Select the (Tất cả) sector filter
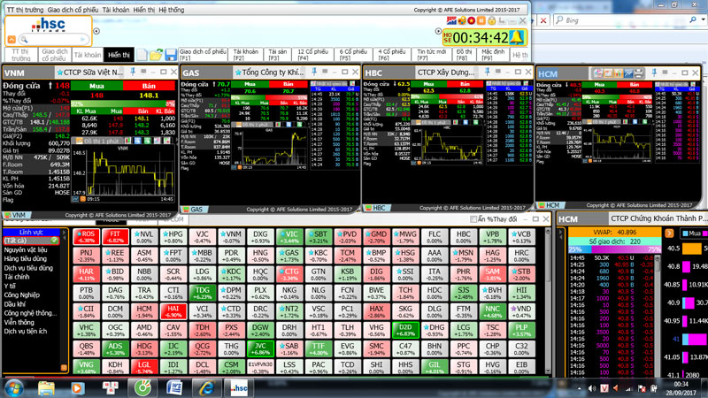The image size is (708, 398). (31, 241)
